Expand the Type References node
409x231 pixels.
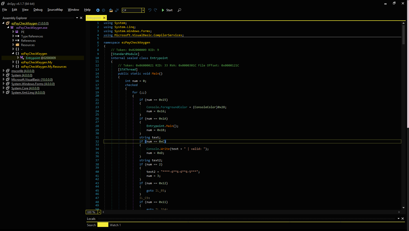click(13, 36)
